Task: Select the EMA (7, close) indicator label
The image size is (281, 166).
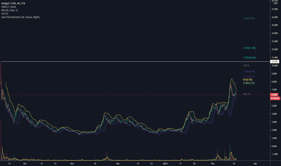Action: (9, 7)
